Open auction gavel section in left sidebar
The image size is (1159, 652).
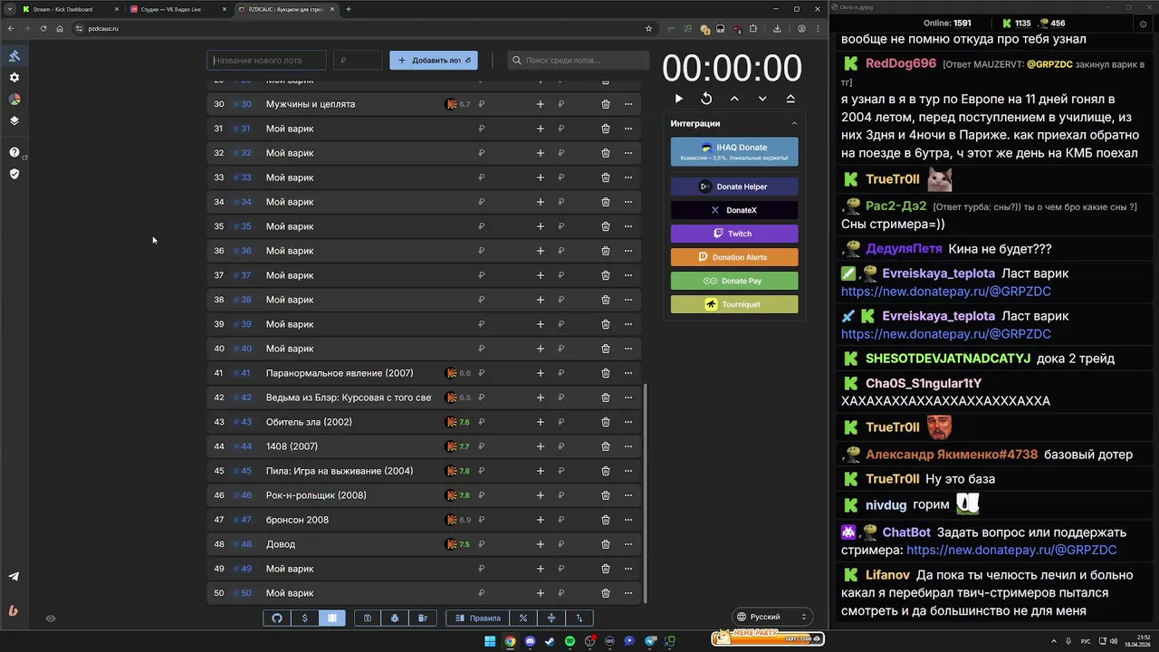tap(14, 56)
